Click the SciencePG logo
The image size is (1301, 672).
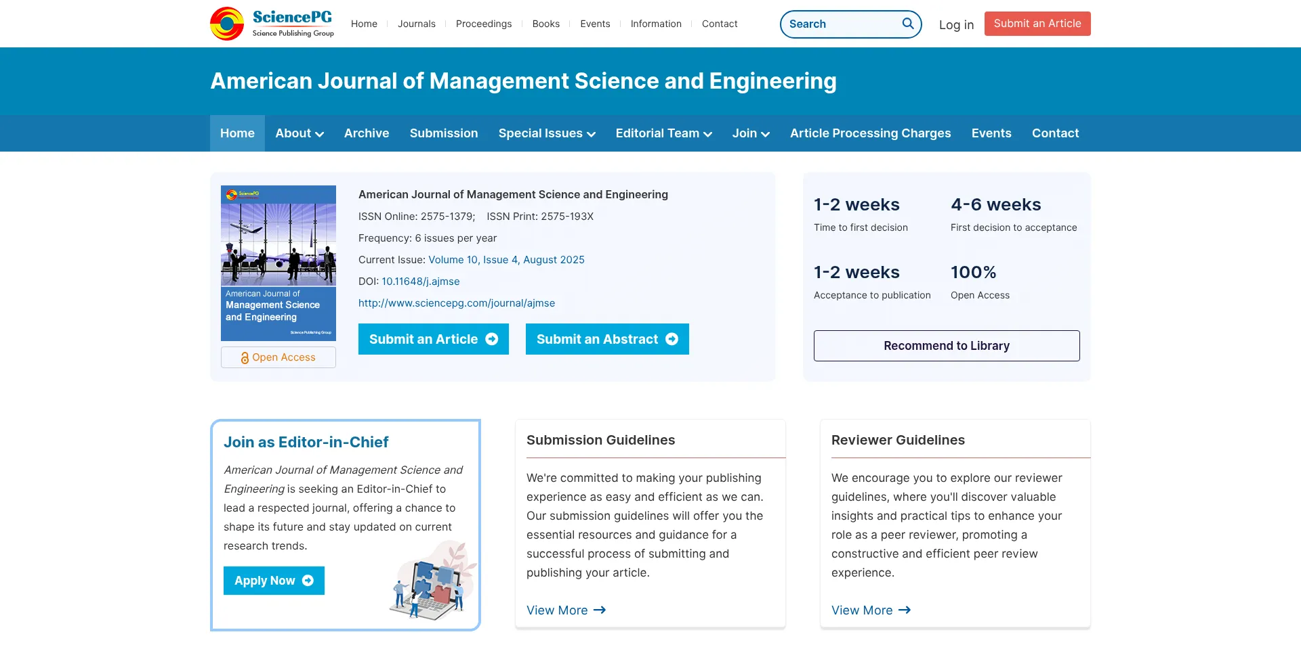point(272,24)
